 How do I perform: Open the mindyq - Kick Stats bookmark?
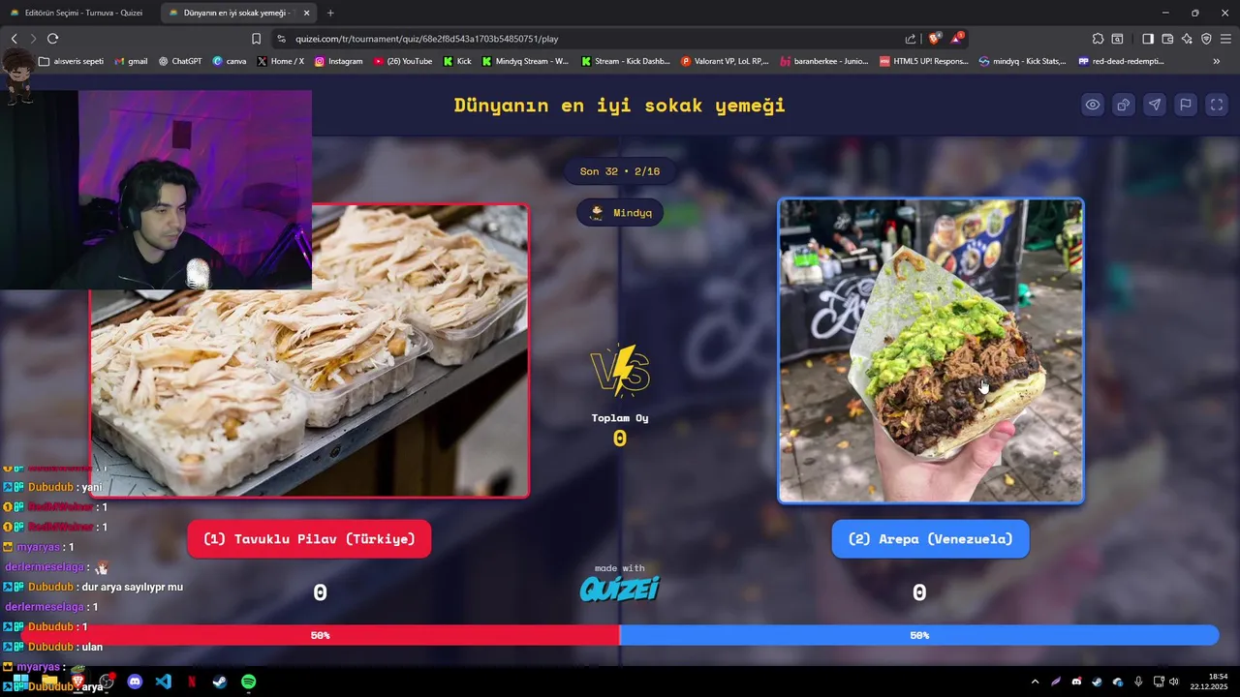(x=1022, y=61)
